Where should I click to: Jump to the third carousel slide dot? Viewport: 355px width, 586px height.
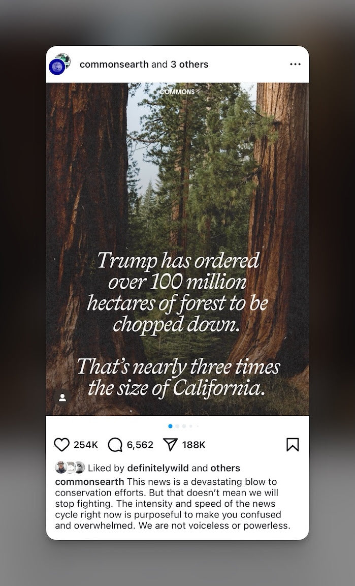[x=184, y=426]
